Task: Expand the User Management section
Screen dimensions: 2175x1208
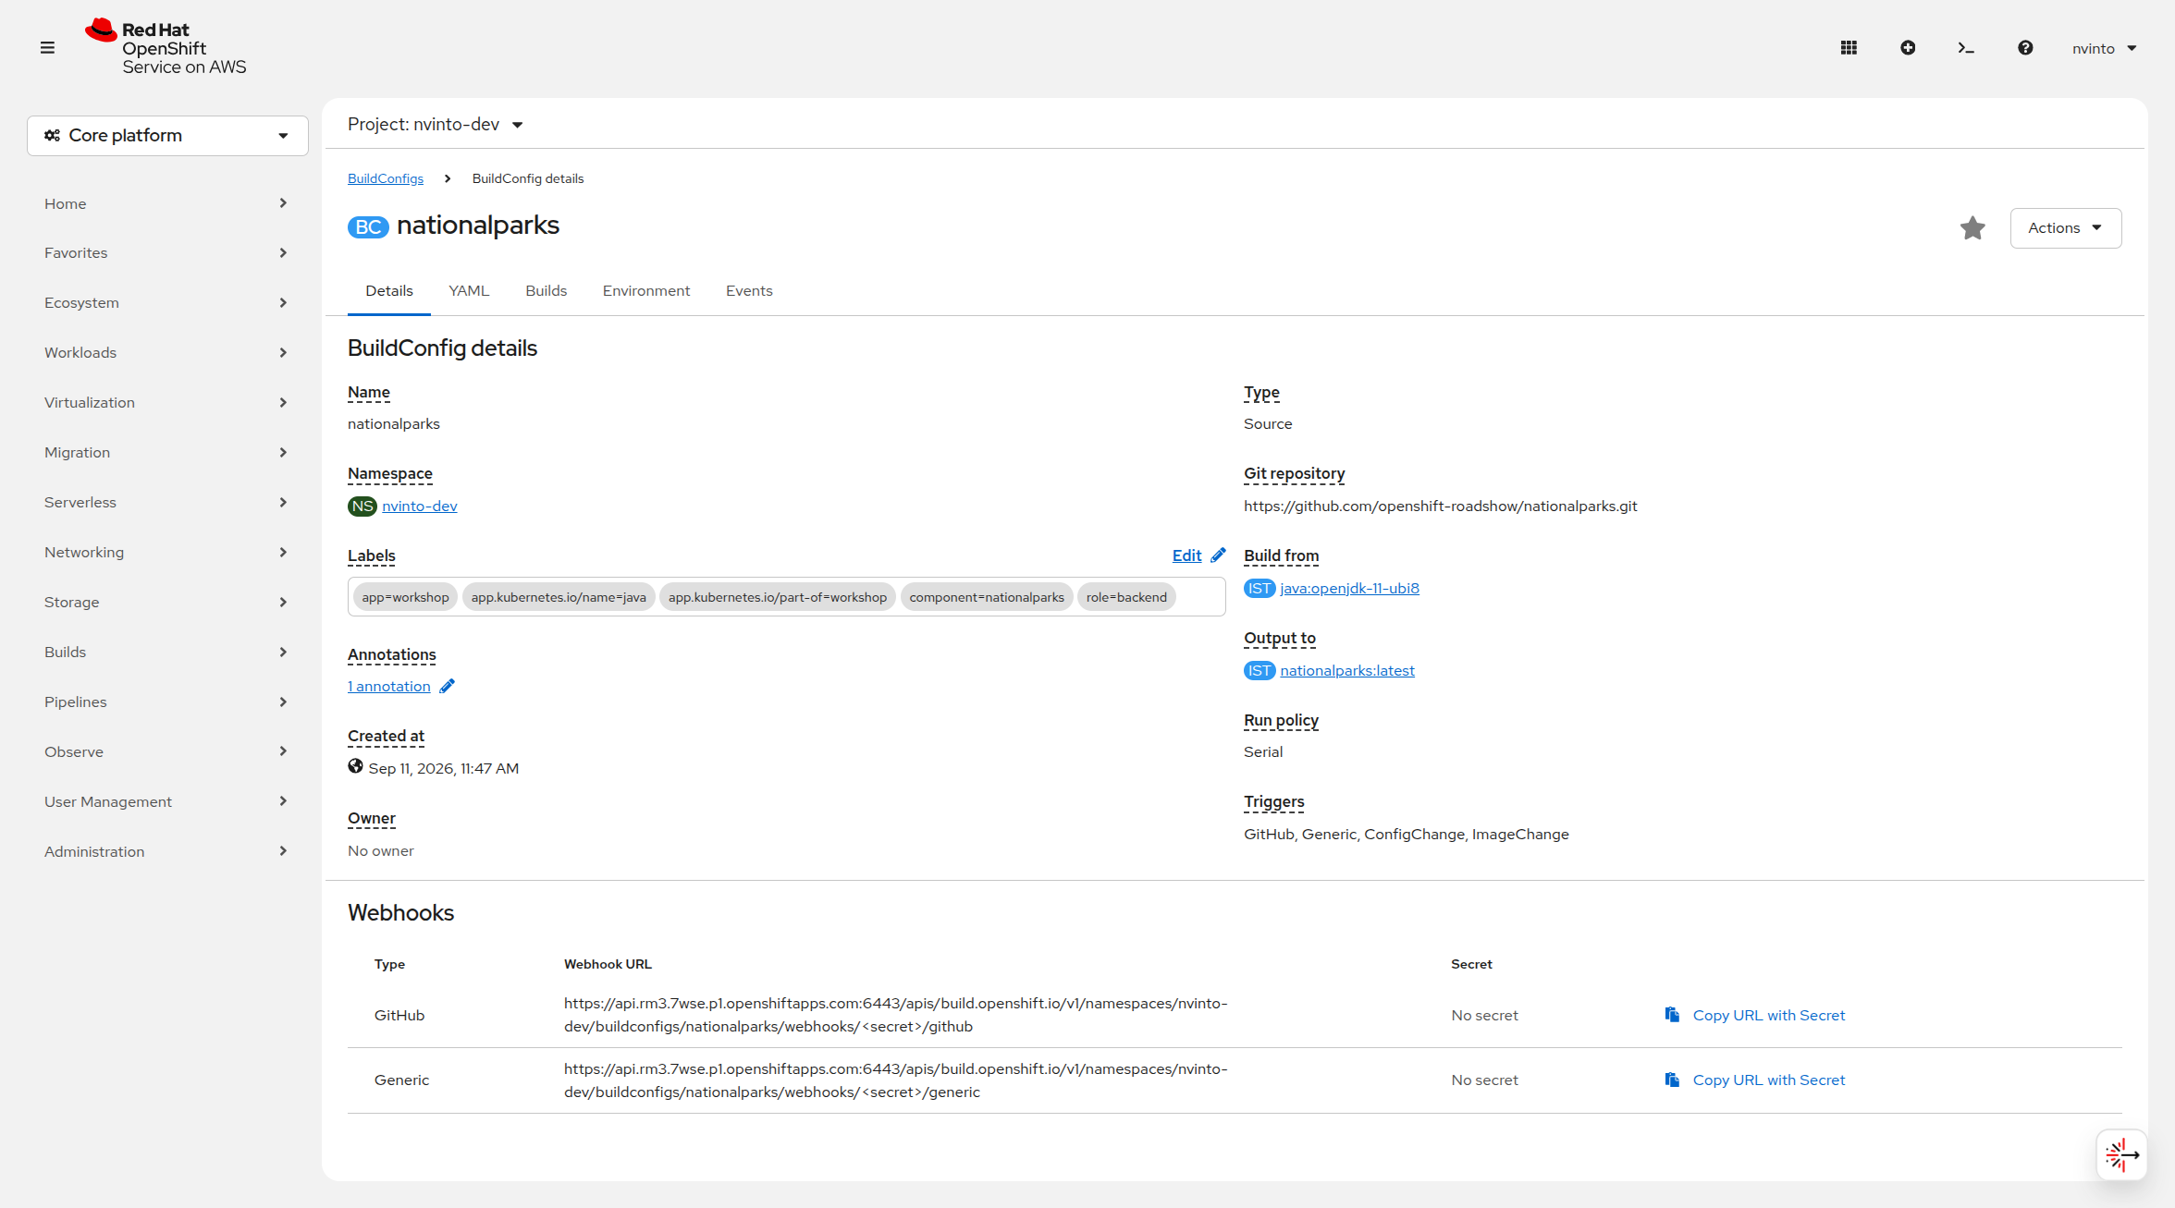Action: click(x=166, y=802)
